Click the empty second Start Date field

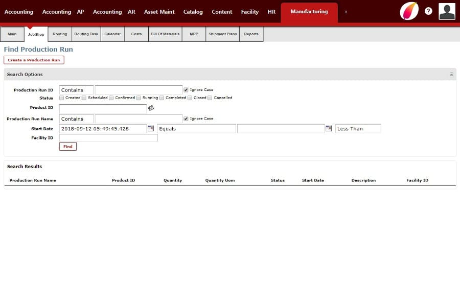[281, 129]
